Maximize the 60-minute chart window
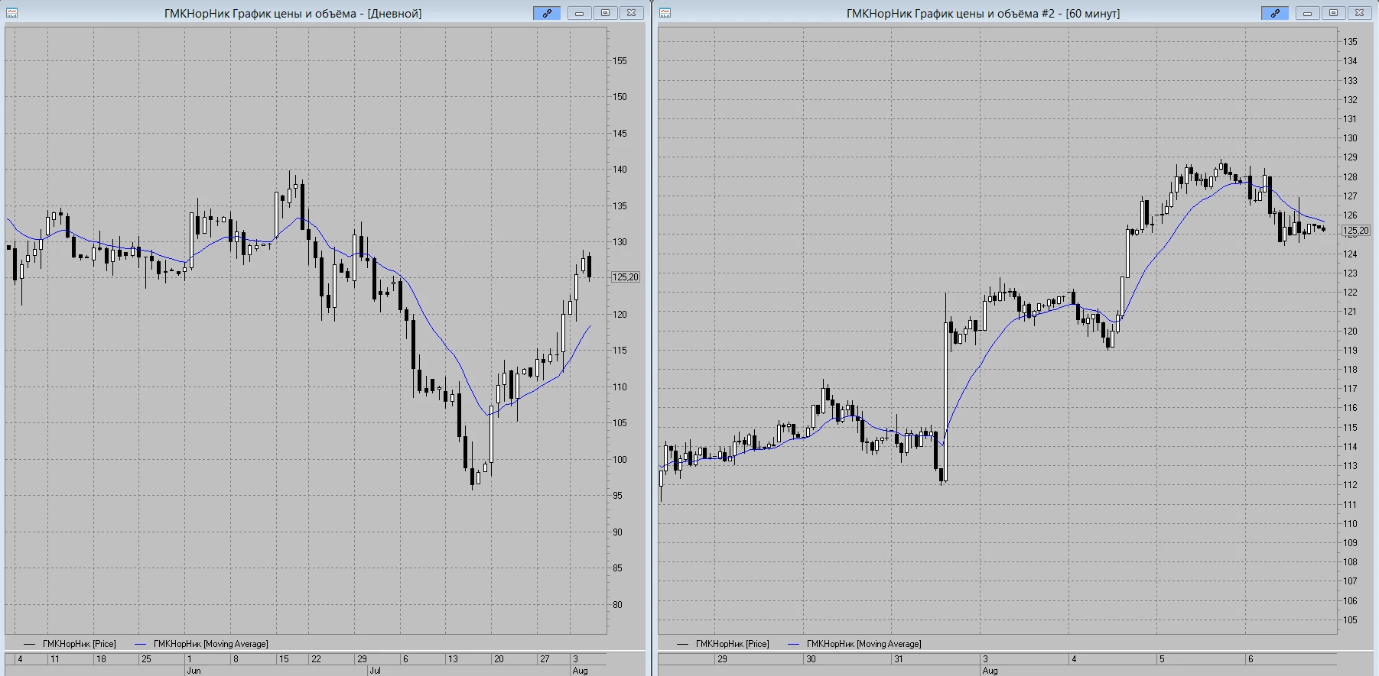1379x676 pixels. 1333,13
